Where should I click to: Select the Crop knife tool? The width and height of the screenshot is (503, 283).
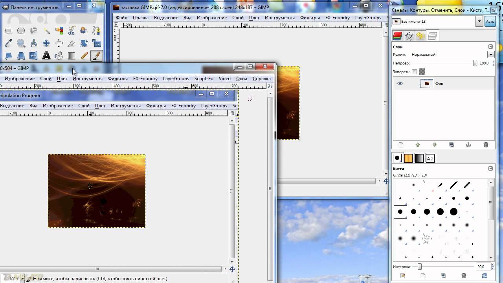click(72, 43)
